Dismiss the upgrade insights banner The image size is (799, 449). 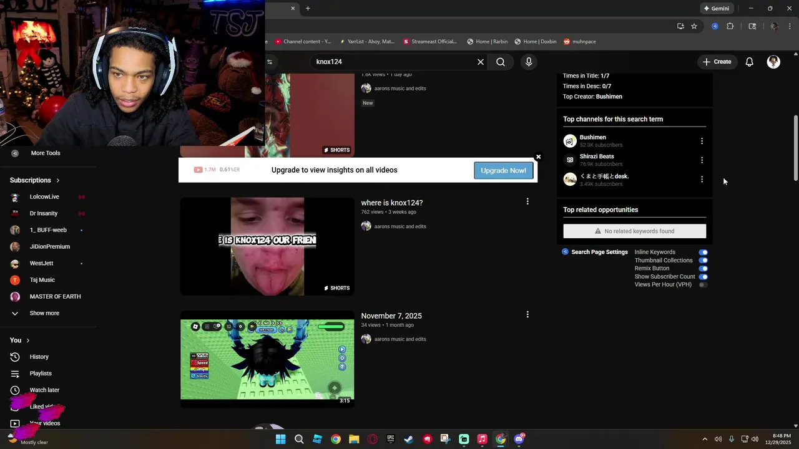pyautogui.click(x=538, y=157)
